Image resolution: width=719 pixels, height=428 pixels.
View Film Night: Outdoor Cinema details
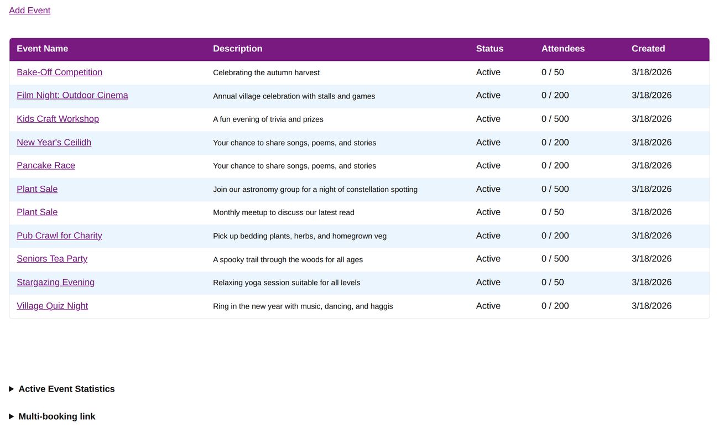72,95
